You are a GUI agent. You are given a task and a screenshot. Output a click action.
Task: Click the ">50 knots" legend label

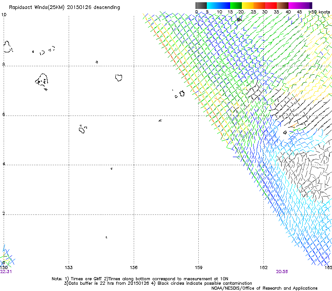319,12
